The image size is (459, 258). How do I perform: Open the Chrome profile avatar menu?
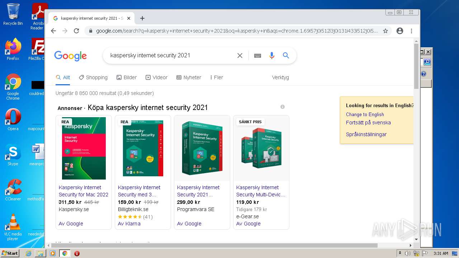coord(400,31)
